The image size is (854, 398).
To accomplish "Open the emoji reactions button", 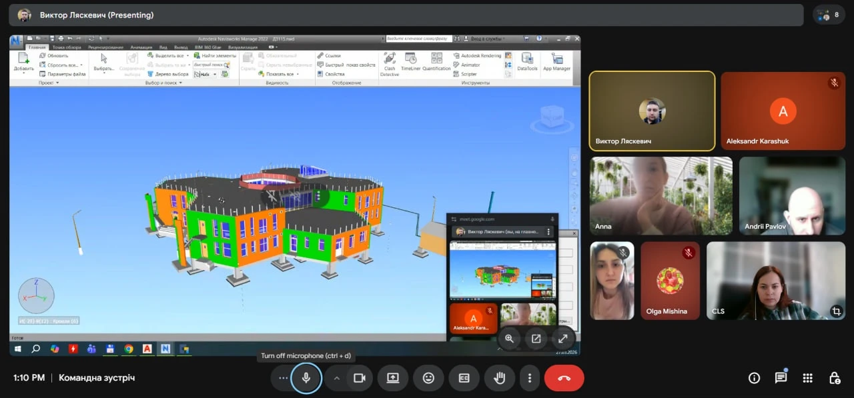I will pyautogui.click(x=428, y=378).
